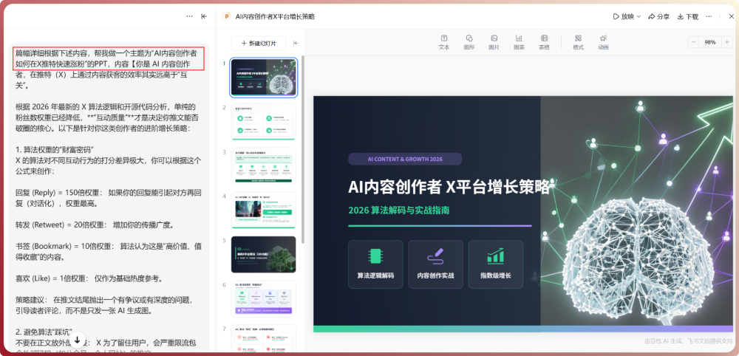Click chat line 回复 (Reply) = 150倍权重

pyautogui.click(x=109, y=198)
